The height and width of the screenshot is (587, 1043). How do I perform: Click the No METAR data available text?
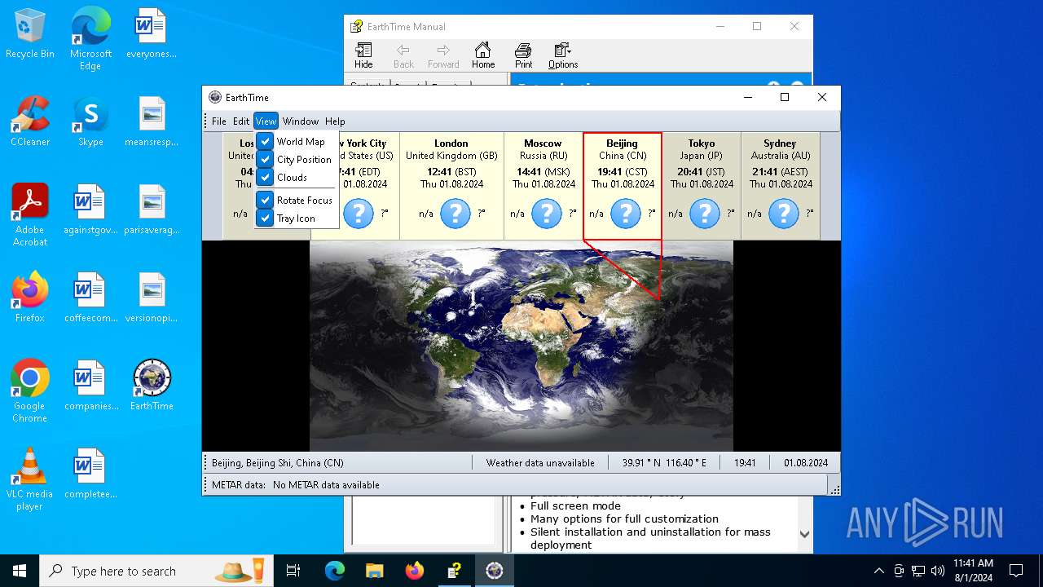tap(326, 484)
